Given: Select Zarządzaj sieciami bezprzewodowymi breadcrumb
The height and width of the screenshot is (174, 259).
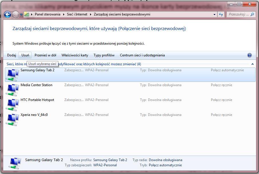Looking at the screenshot, I should (122, 14).
